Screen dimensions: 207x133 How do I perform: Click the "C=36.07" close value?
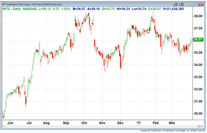[x=154, y=9]
